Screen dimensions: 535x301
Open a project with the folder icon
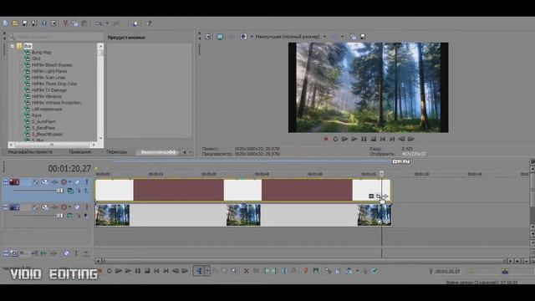click(15, 23)
